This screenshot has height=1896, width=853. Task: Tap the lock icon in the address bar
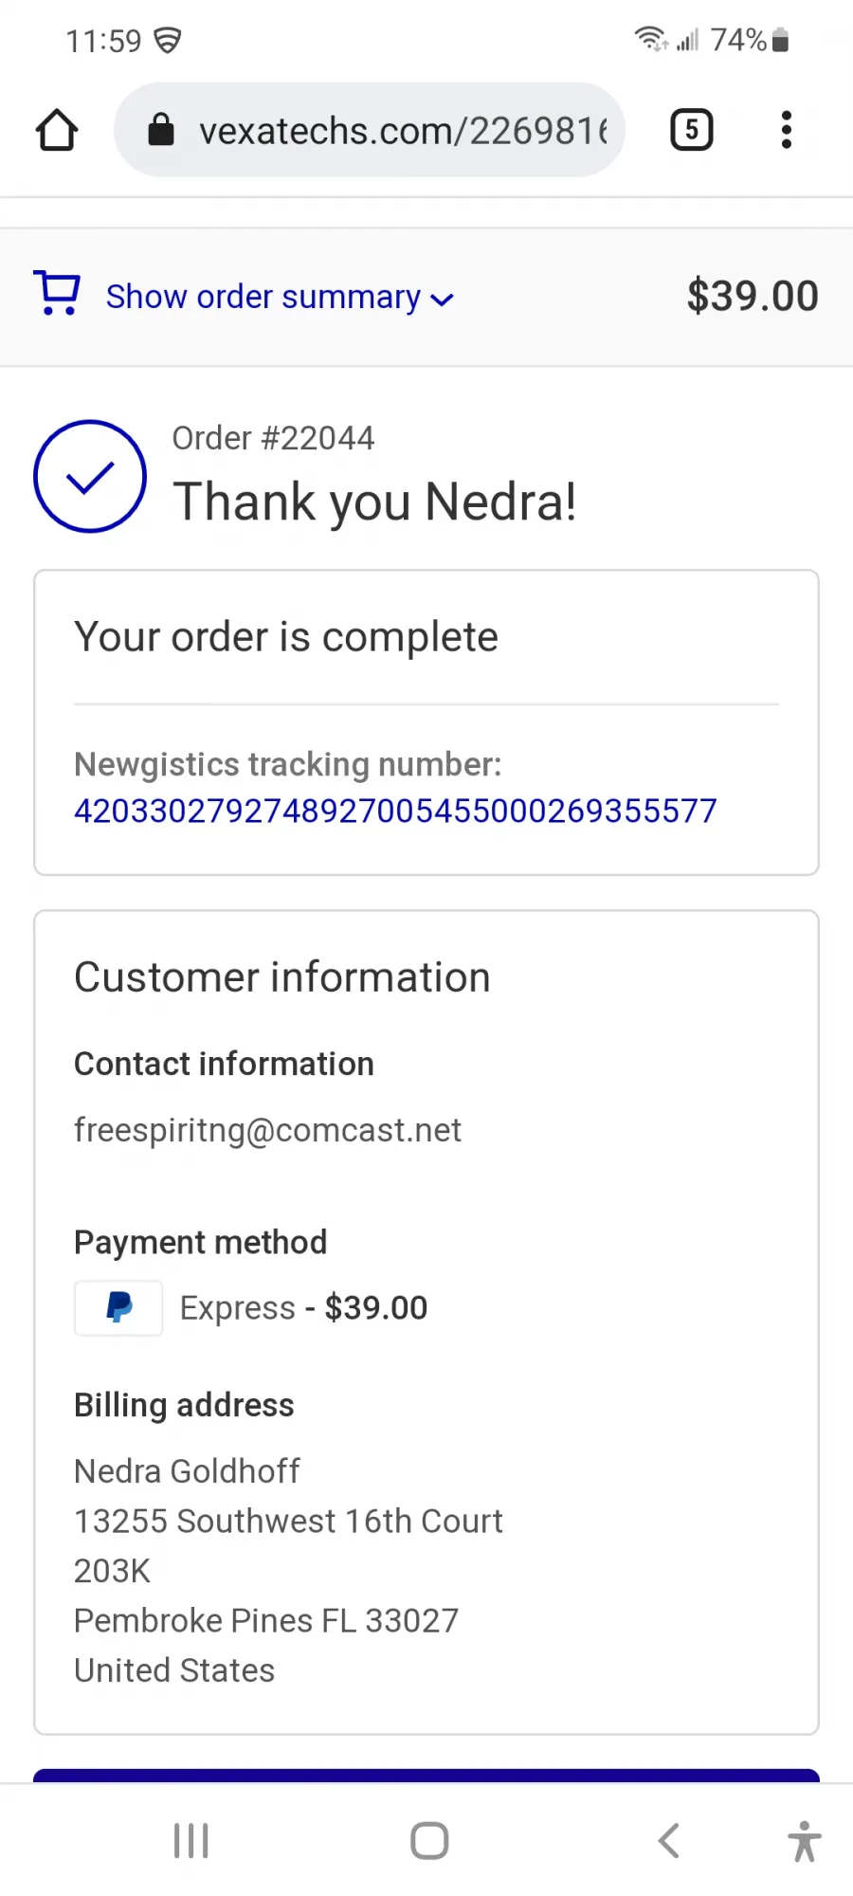(x=161, y=130)
